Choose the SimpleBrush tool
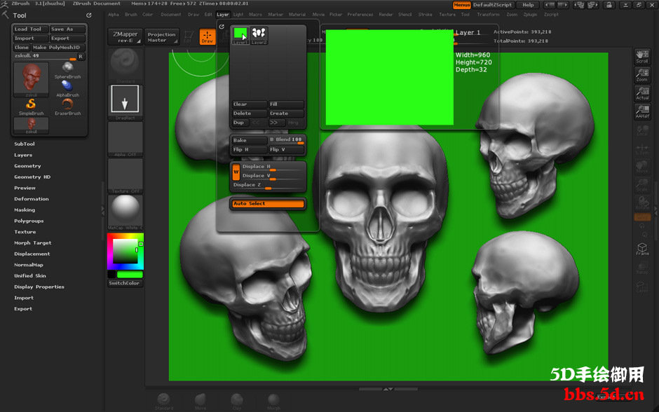Screen dimensions: 659x412 click(x=31, y=107)
